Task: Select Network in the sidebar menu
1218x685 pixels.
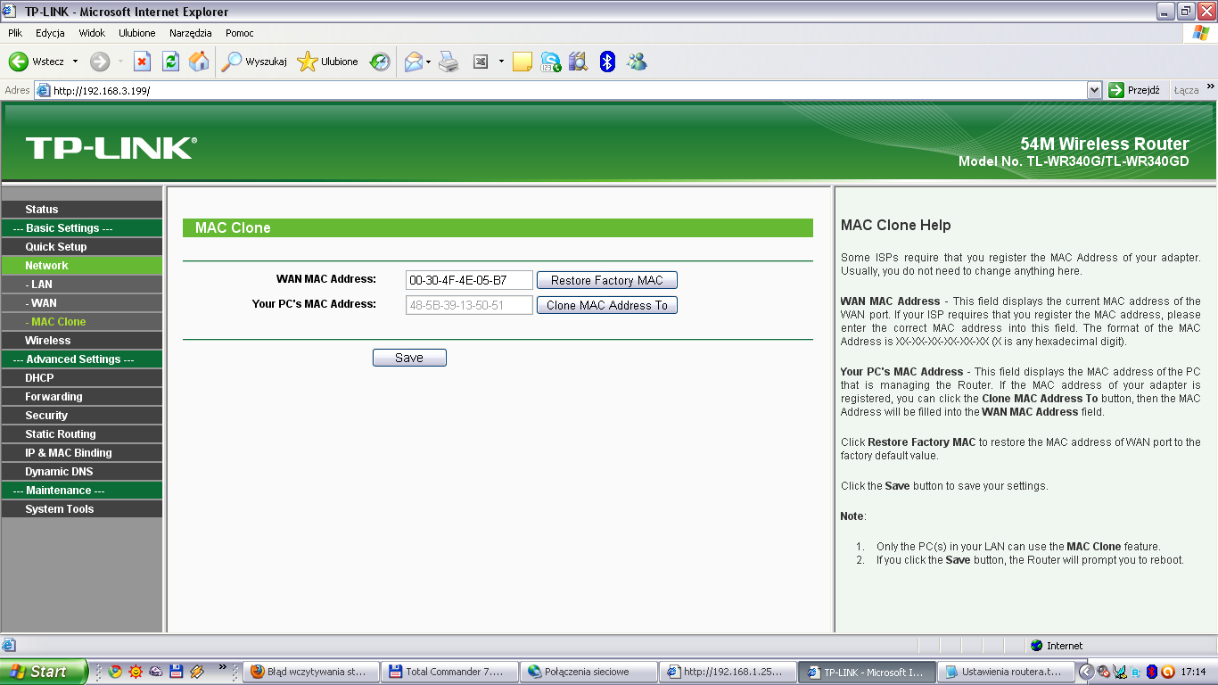Action: pyautogui.click(x=81, y=266)
